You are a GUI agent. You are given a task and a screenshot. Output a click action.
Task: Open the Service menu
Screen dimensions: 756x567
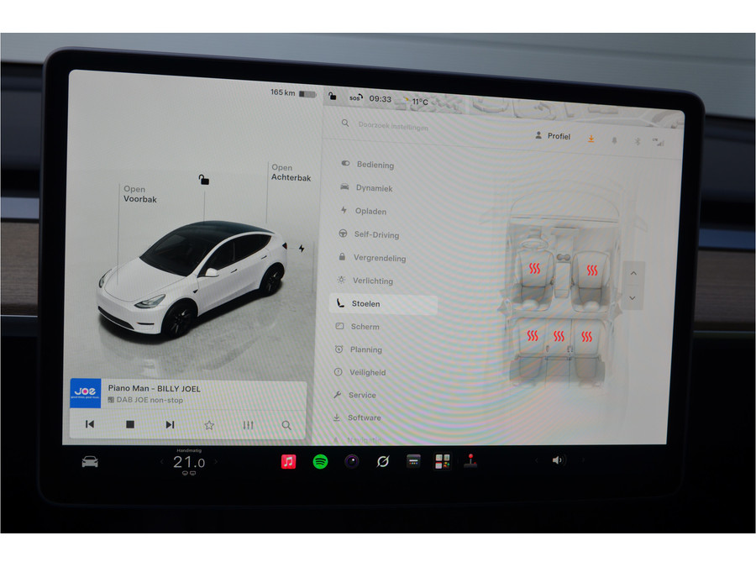(x=354, y=395)
